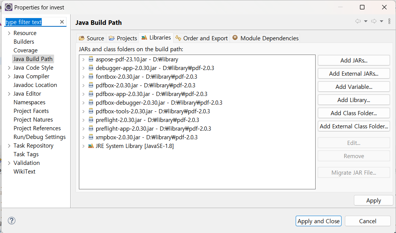
Task: Select the pdfbox-debugger-2.0.30.jar row text
Action: [x=159, y=103]
